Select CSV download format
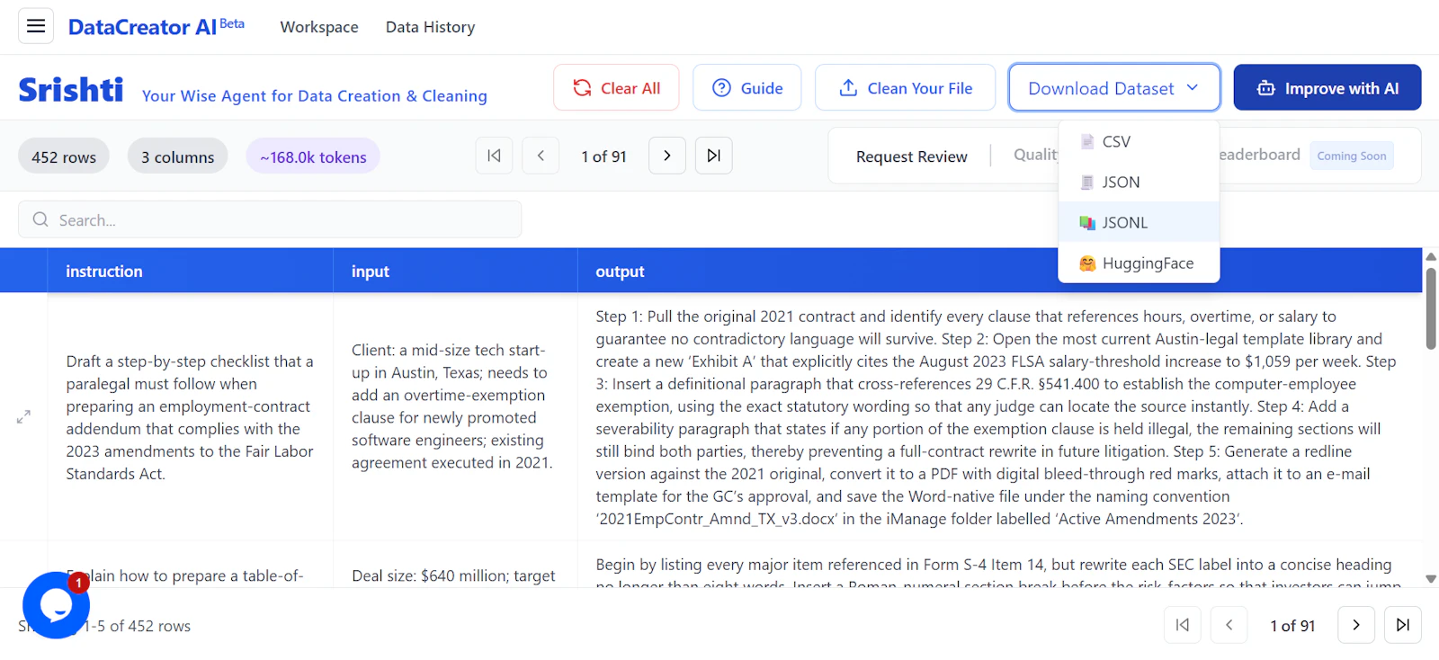The image size is (1439, 660). tap(1140, 141)
